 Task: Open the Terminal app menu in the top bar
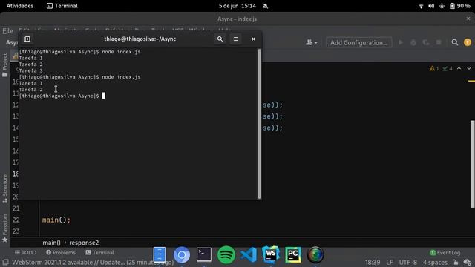point(62,6)
